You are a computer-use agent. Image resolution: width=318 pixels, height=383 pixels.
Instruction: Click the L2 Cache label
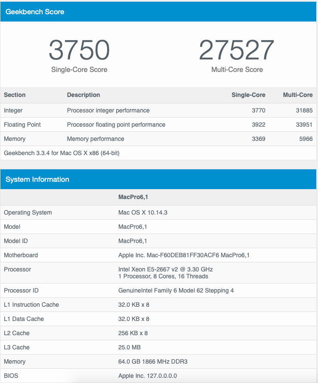(17, 333)
